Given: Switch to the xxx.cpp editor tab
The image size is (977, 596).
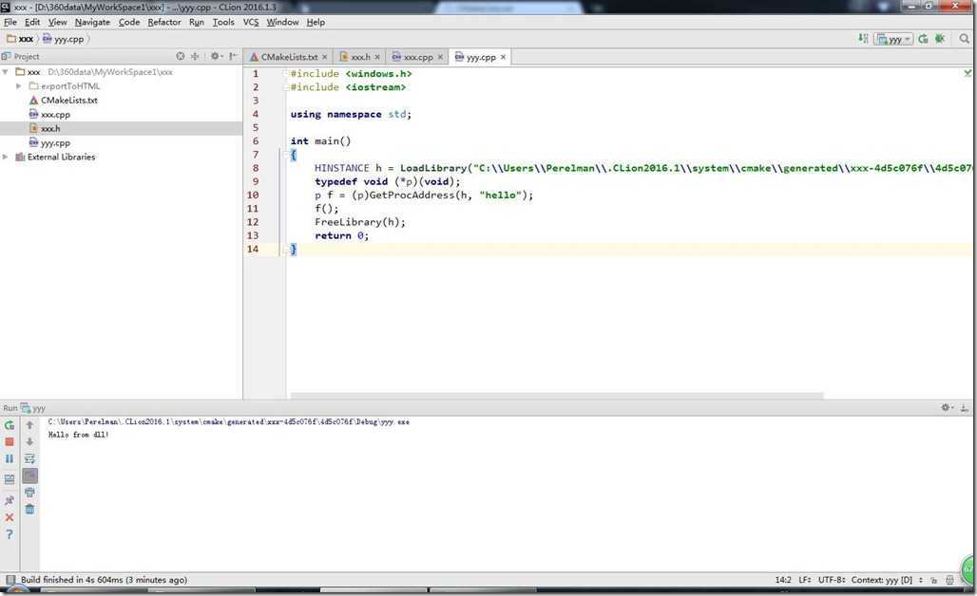Looking at the screenshot, I should coord(418,57).
